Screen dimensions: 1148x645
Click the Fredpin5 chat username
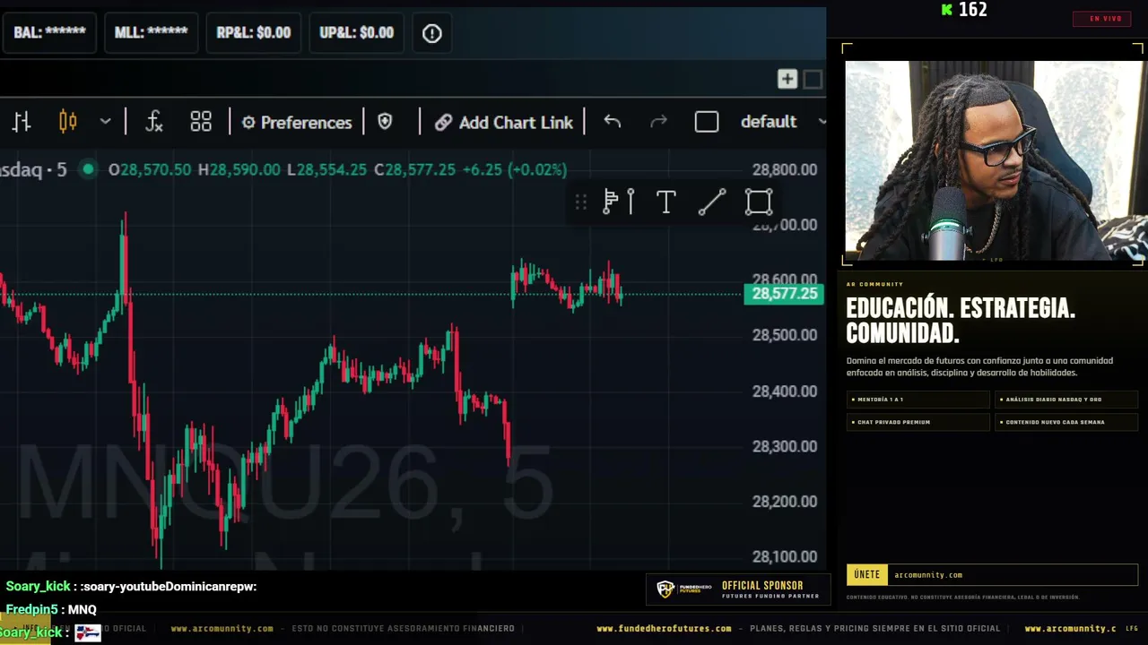coord(31,609)
